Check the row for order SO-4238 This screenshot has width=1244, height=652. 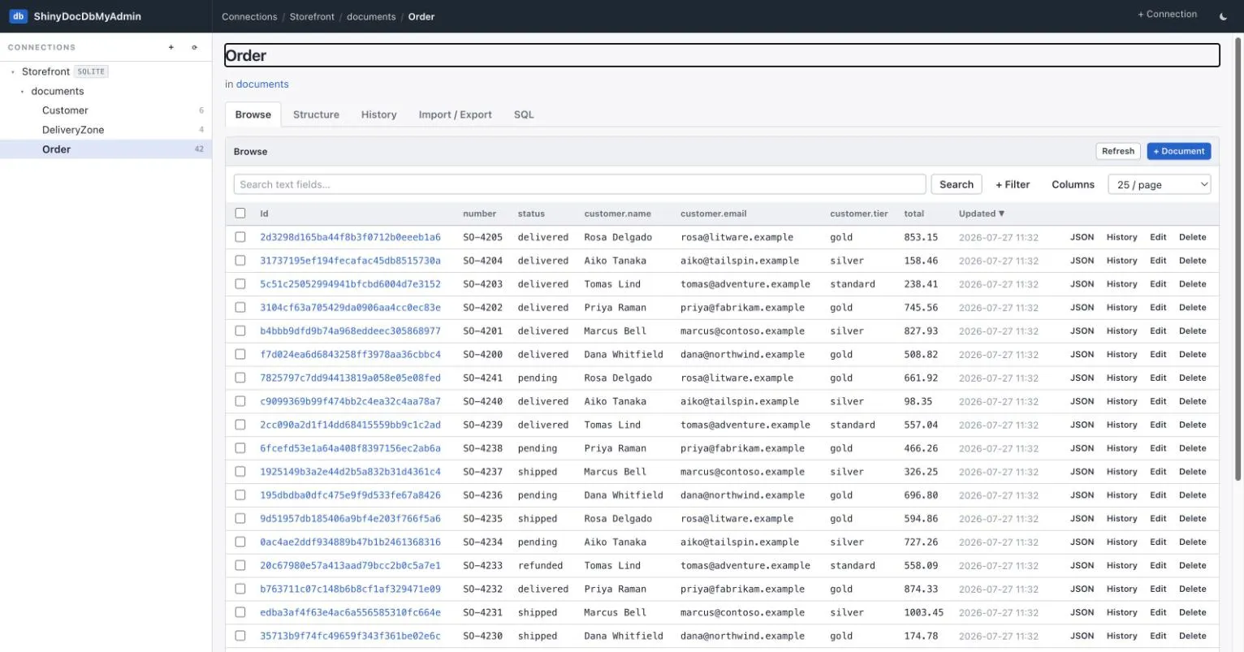pos(240,448)
